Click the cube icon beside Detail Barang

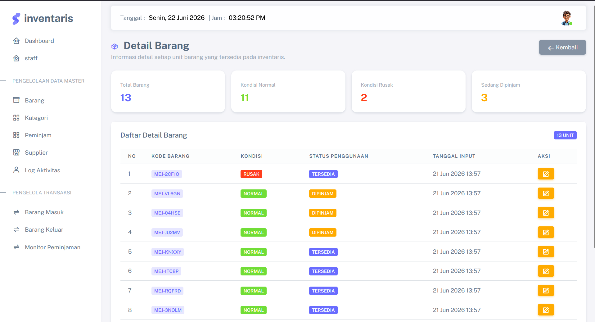click(x=115, y=47)
